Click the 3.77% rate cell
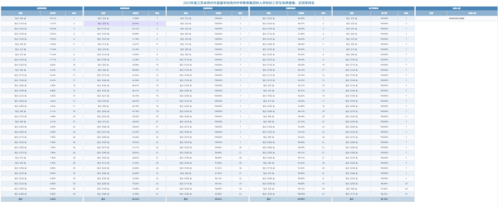The image size is (498, 209). [x=53, y=111]
